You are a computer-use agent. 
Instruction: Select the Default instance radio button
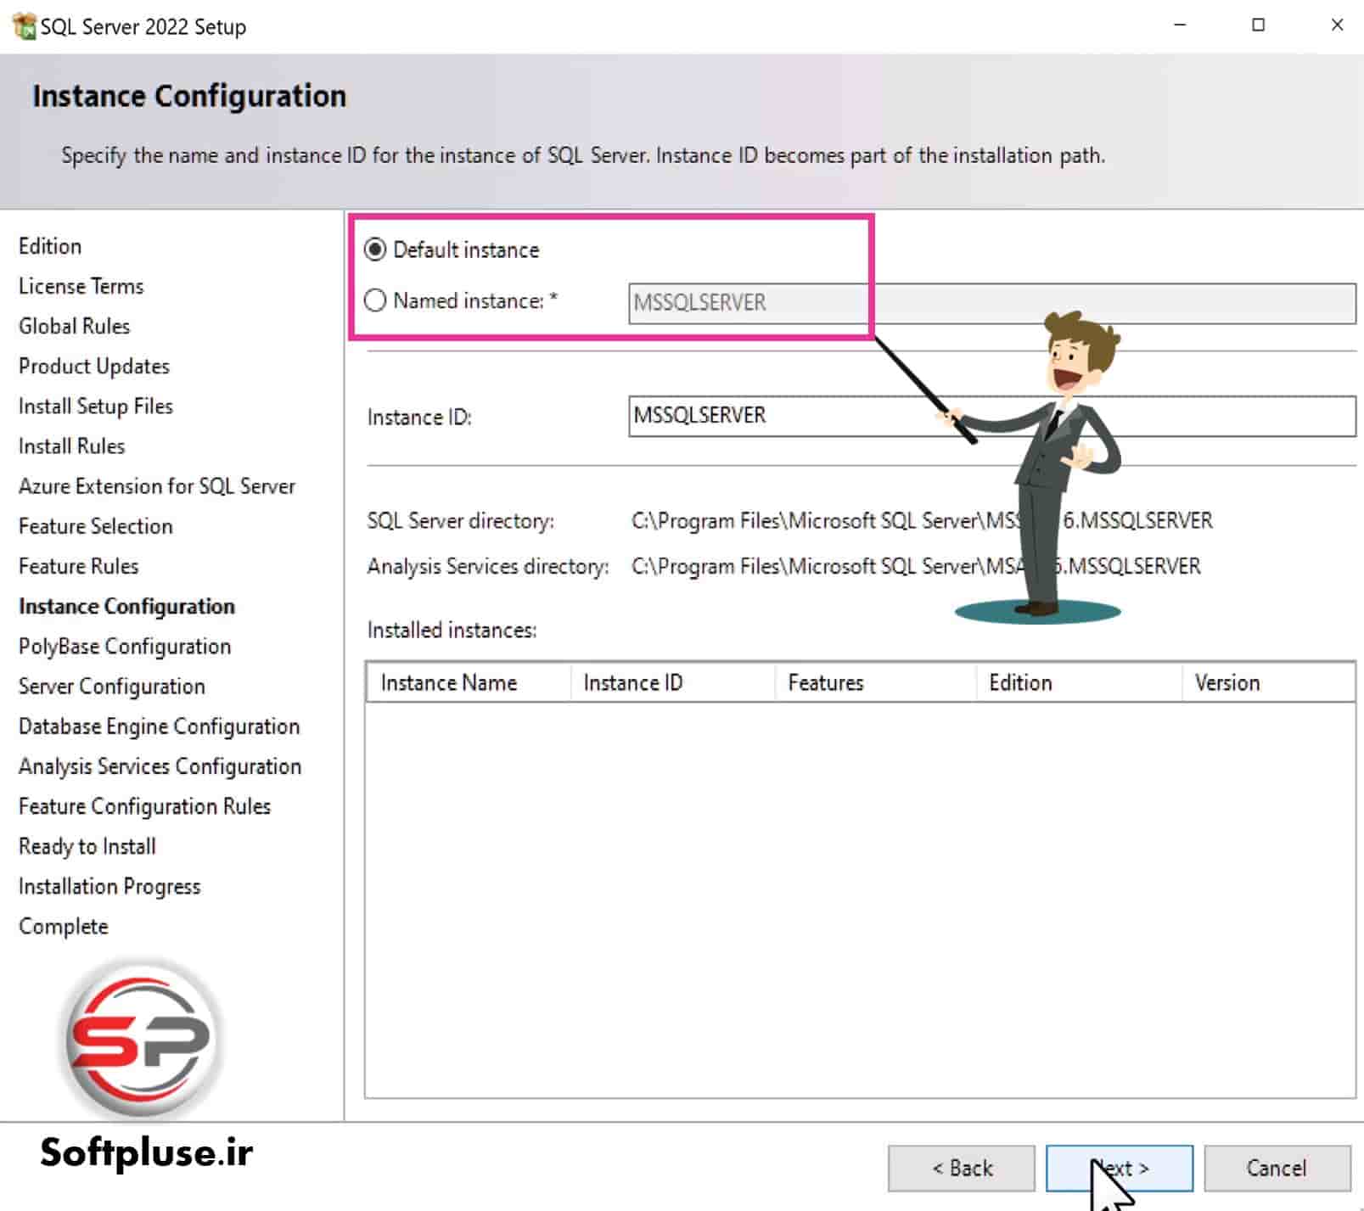373,249
